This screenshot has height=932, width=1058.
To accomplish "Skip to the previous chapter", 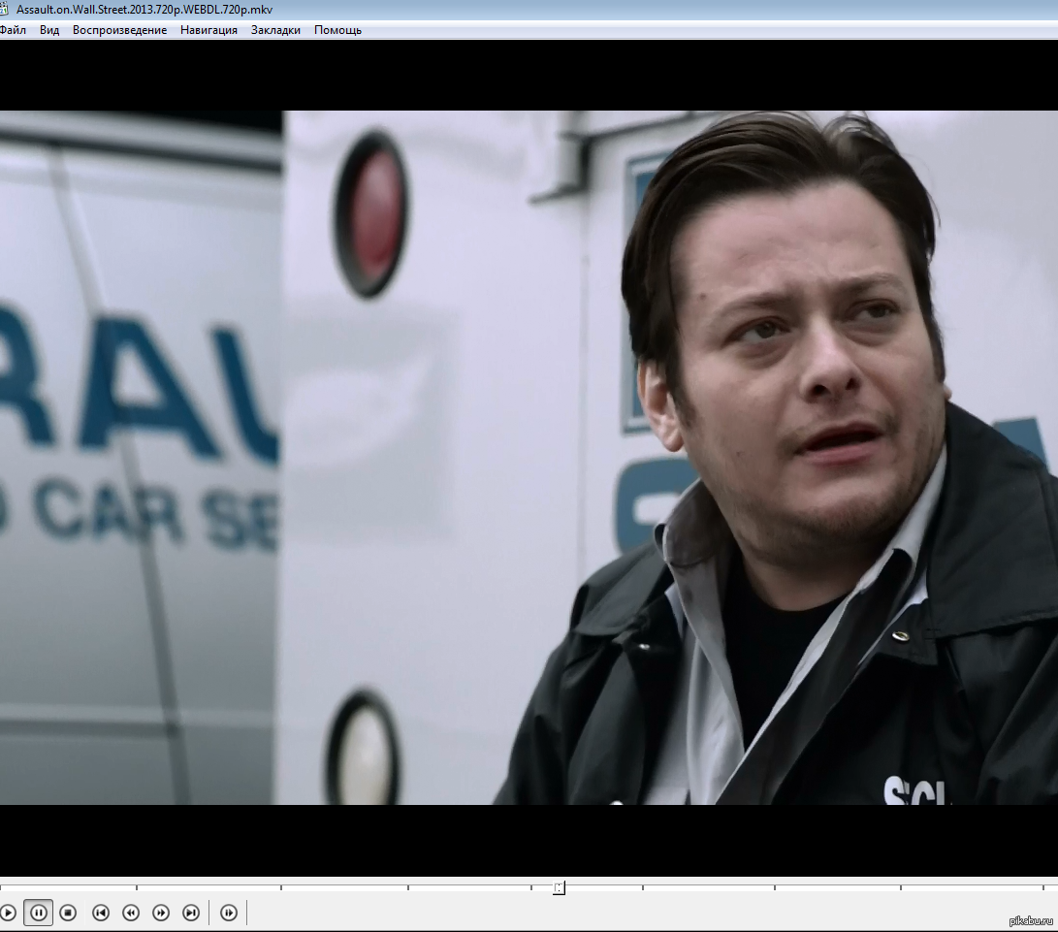I will pyautogui.click(x=100, y=913).
